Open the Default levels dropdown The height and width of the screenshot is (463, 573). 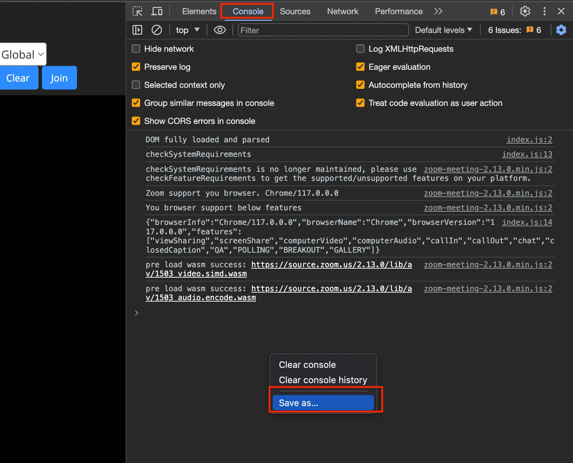click(x=443, y=30)
